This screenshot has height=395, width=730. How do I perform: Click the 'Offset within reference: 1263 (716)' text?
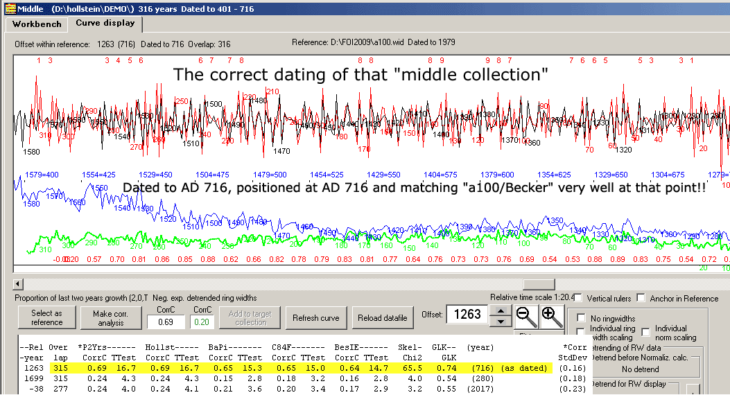click(74, 44)
